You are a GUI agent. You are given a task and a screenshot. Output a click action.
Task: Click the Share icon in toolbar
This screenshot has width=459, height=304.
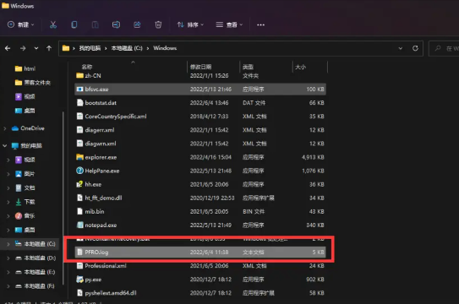coord(137,24)
